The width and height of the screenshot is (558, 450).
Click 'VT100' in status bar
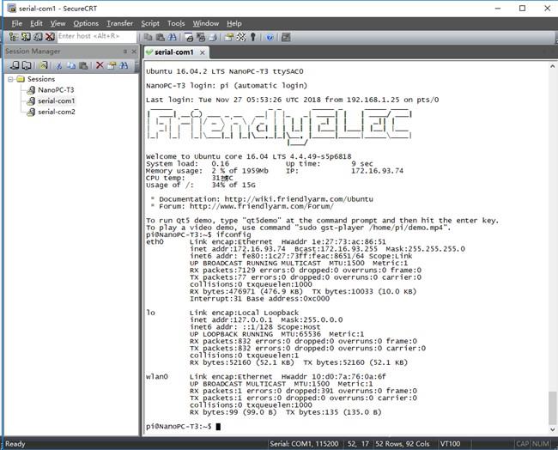tap(450, 444)
